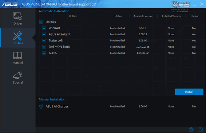Open the Manual book icon

18,55
